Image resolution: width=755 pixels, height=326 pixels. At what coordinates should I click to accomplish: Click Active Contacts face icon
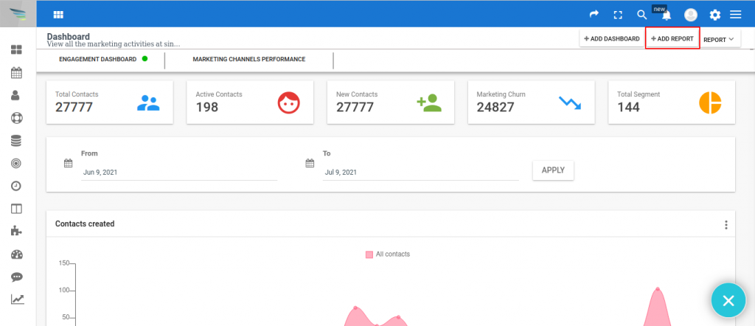pyautogui.click(x=289, y=103)
